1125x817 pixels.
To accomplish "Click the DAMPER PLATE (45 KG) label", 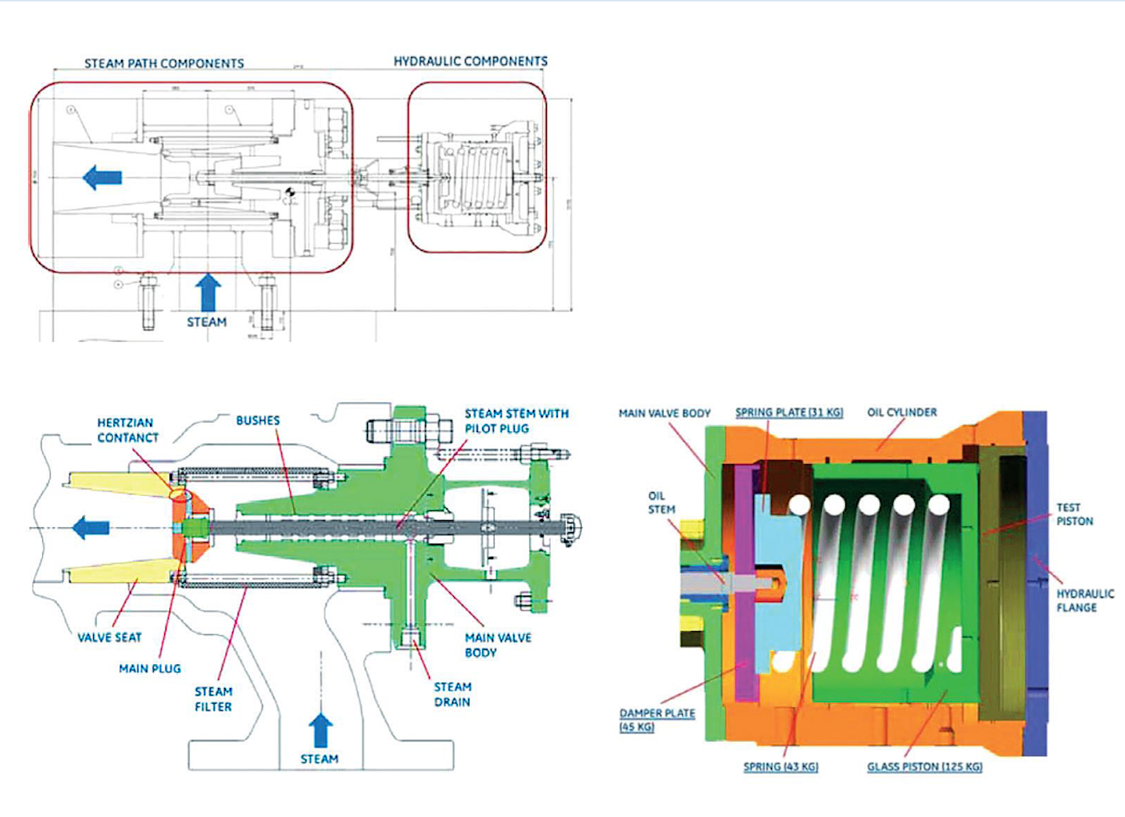I will (657, 720).
